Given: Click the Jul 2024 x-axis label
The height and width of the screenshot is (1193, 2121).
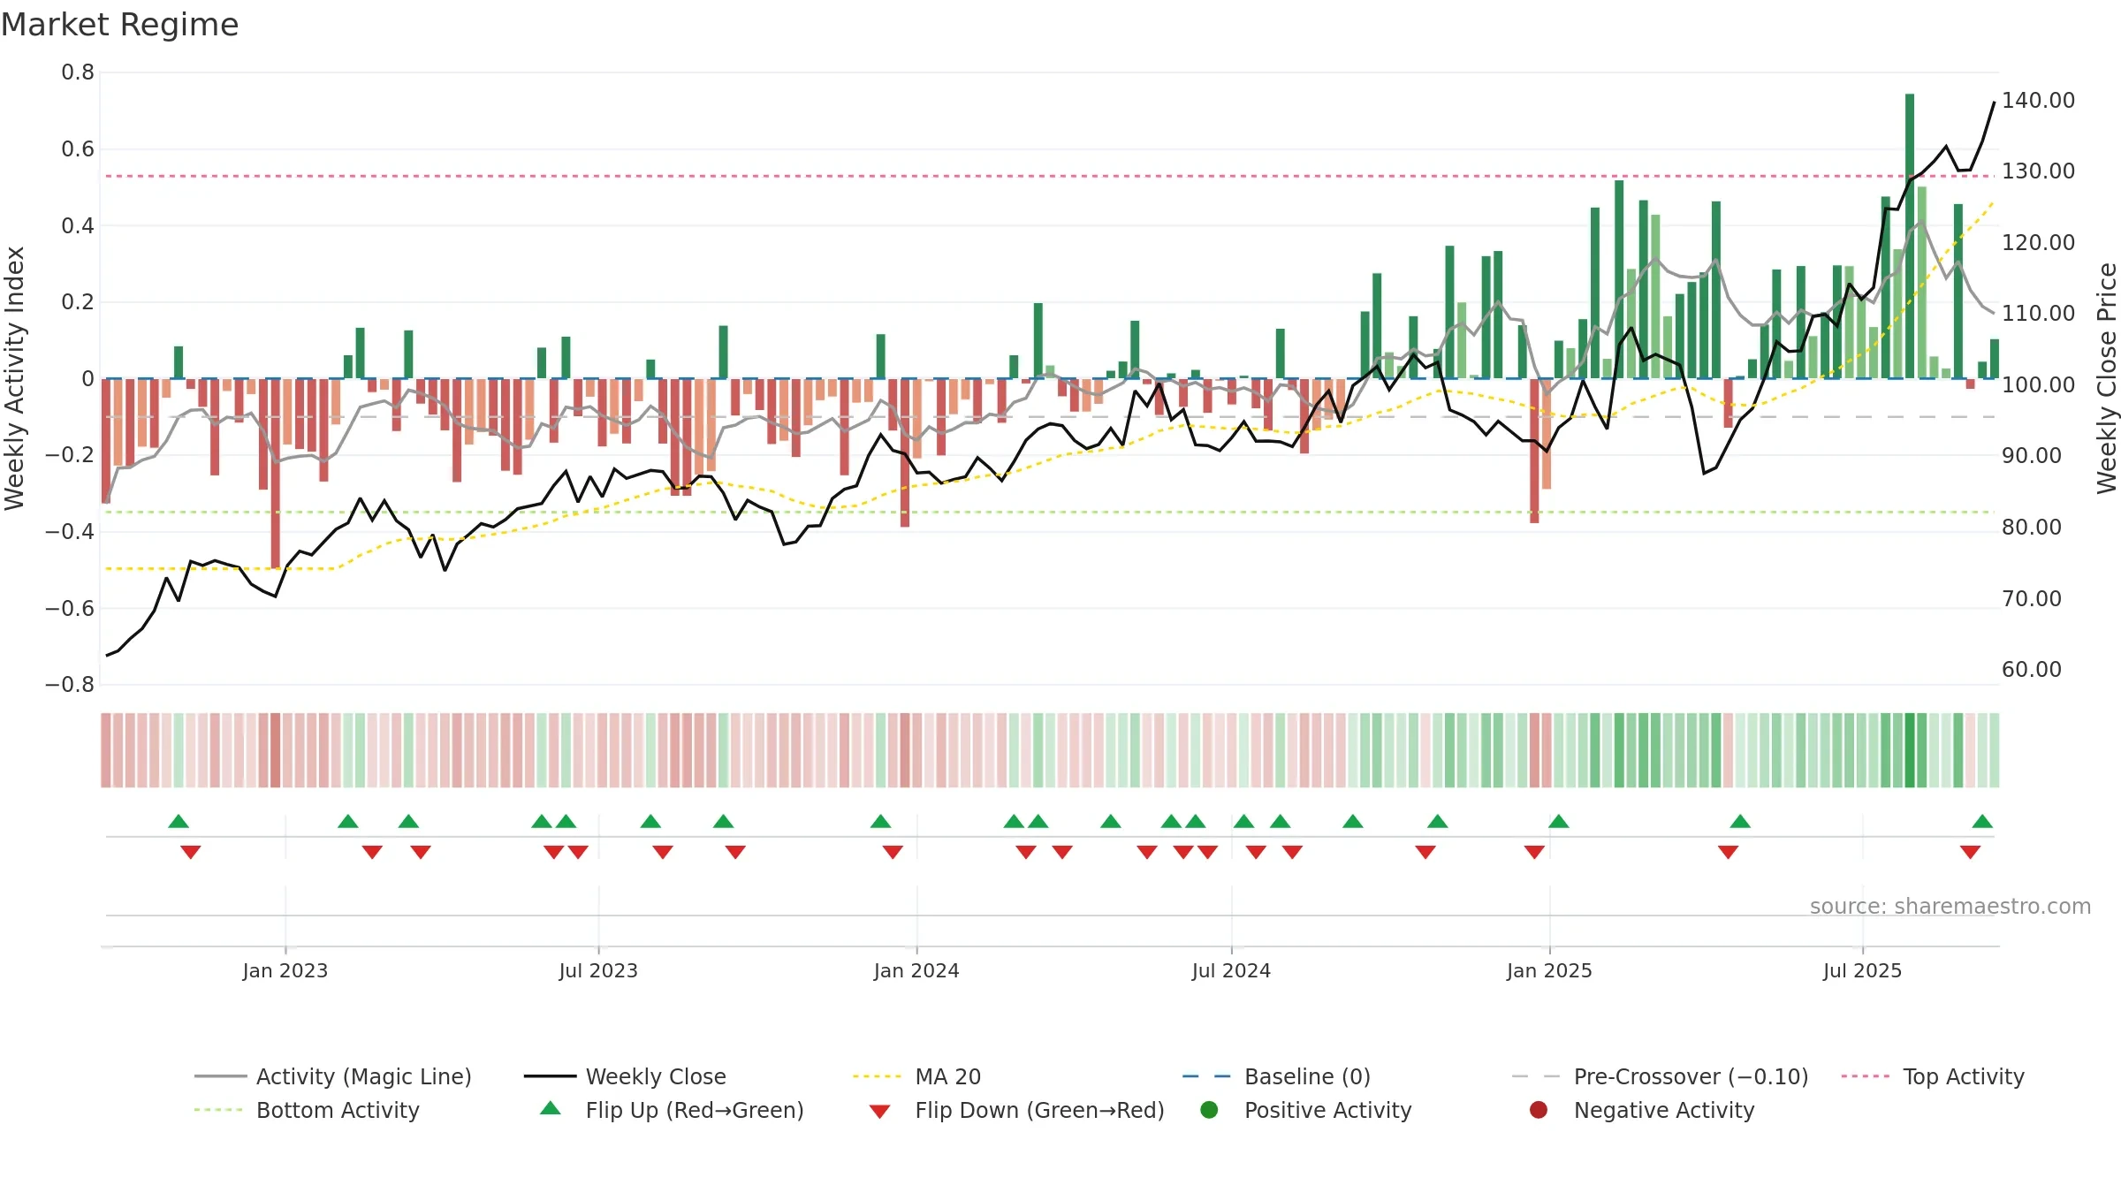Looking at the screenshot, I should [x=1231, y=971].
